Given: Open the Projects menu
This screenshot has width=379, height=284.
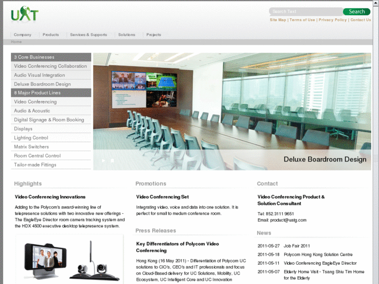Looking at the screenshot, I should (154, 34).
